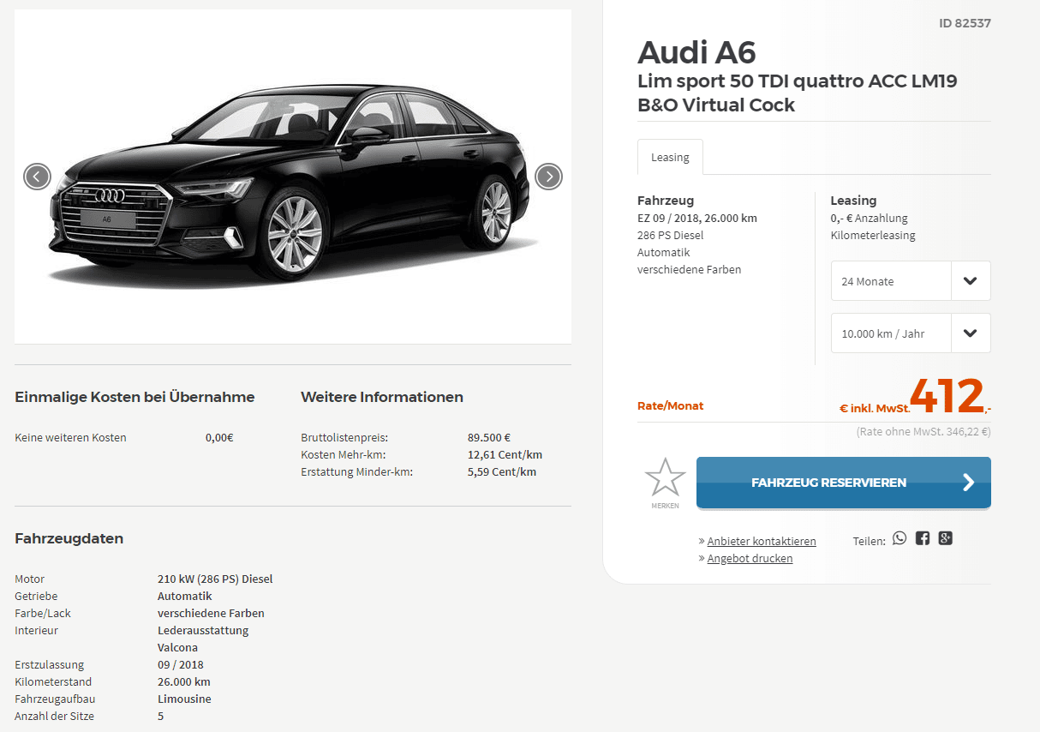
Task: Show the next car image
Action: 548,177
